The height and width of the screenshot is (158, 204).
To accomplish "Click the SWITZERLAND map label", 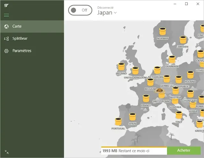I will tap(162, 101).
